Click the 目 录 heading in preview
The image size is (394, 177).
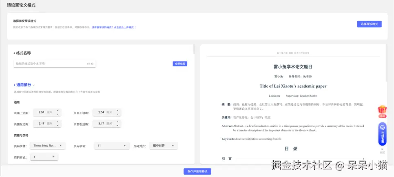(x=291, y=149)
